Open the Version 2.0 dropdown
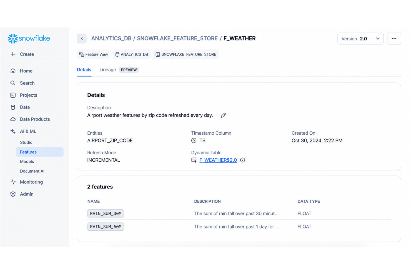This screenshot has height=274, width=411. 360,39
